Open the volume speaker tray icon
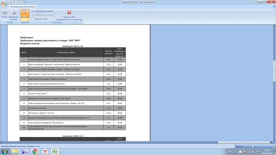Viewport: 276px width, 155px height. (x=253, y=152)
